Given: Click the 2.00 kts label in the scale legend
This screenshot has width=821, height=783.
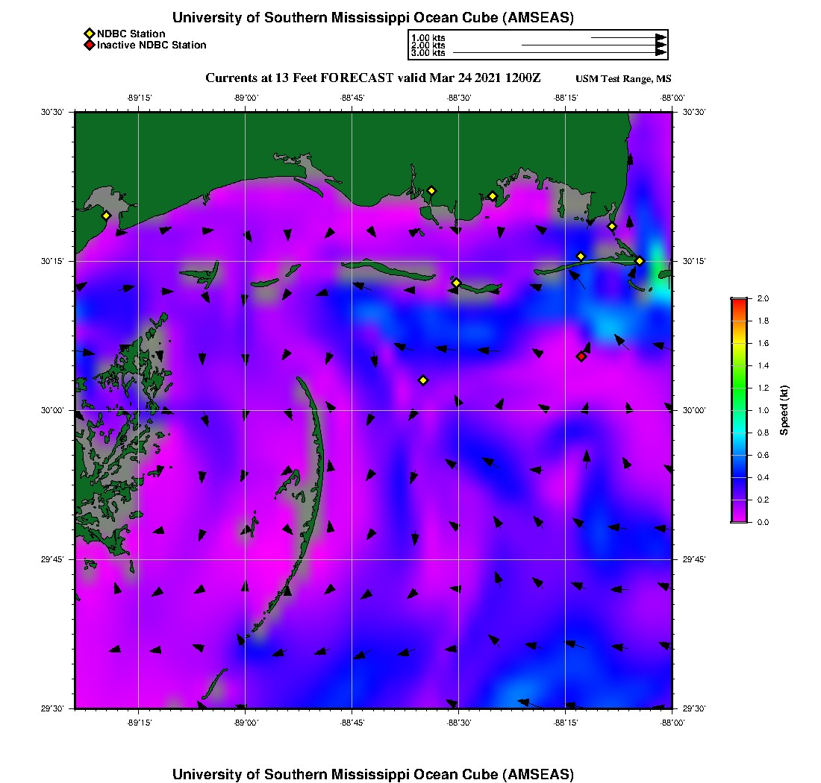Looking at the screenshot, I should [428, 45].
